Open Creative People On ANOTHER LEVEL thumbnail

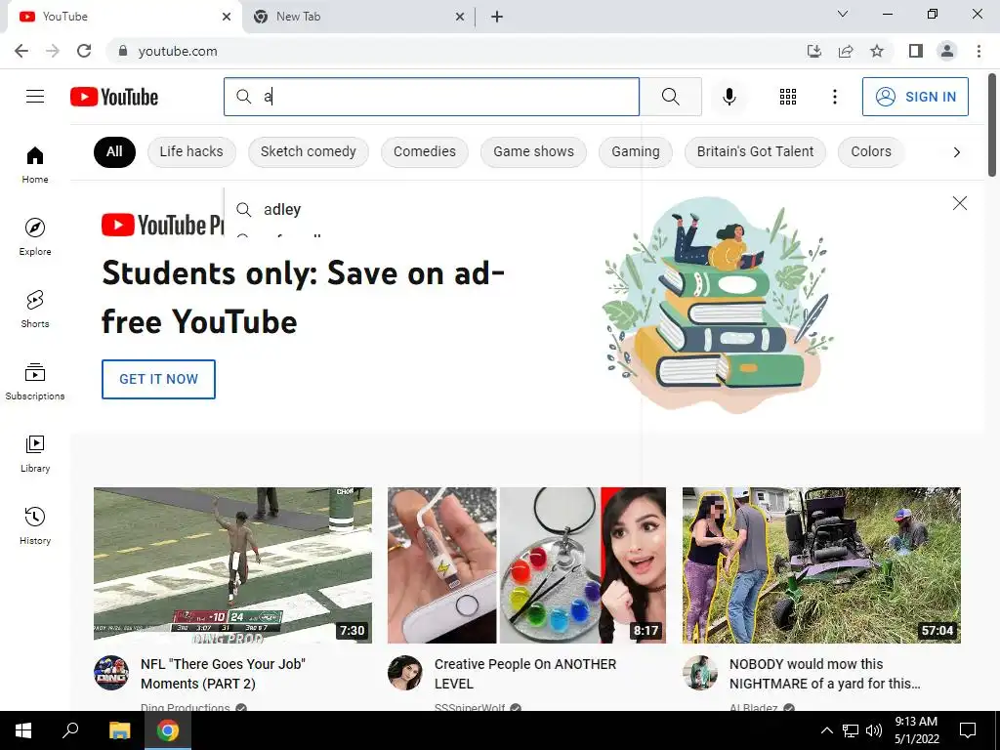click(526, 565)
